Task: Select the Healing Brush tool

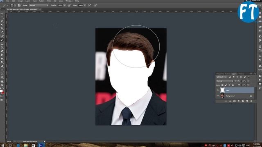Action: (x=2, y=36)
